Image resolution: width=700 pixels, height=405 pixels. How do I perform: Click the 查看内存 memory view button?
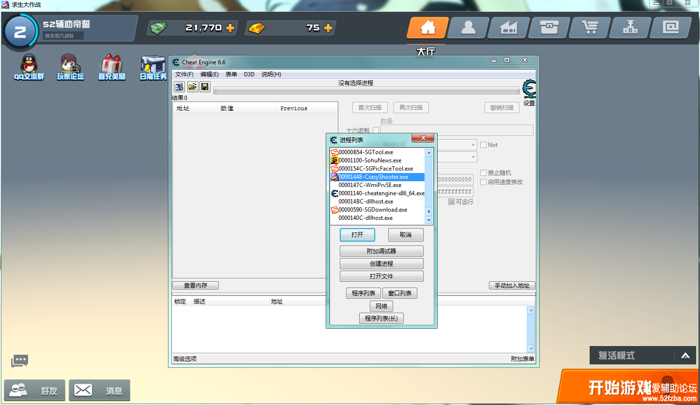[196, 286]
